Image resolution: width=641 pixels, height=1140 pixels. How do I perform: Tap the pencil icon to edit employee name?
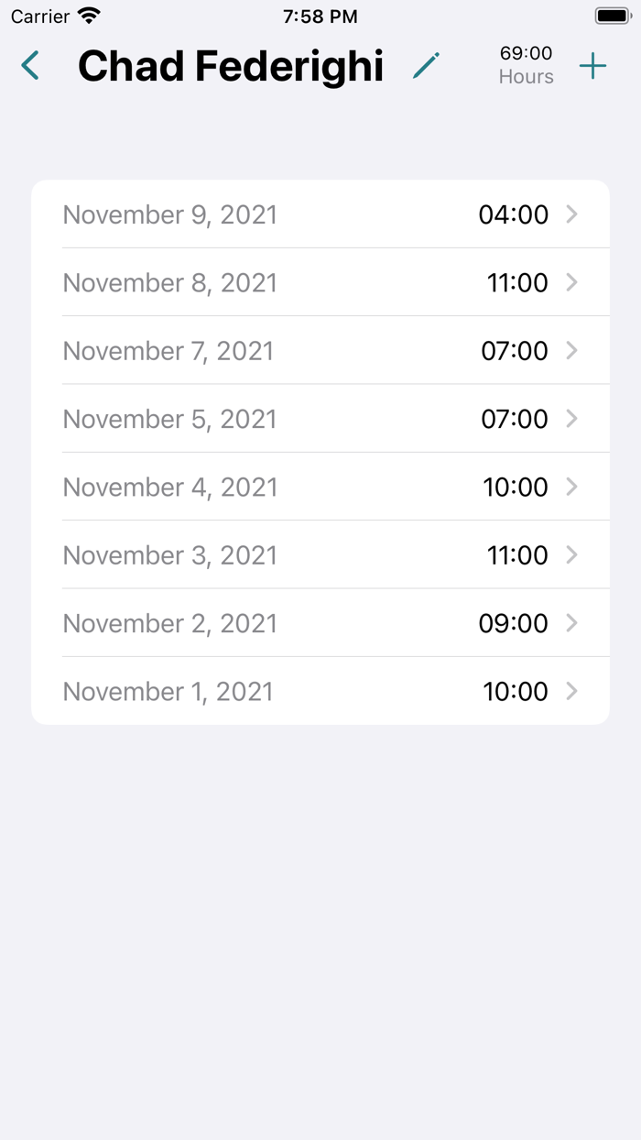tap(426, 65)
